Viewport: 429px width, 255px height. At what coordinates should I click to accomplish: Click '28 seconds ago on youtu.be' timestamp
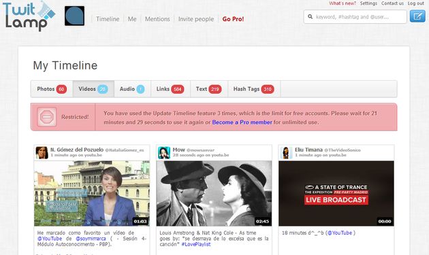tap(201, 155)
